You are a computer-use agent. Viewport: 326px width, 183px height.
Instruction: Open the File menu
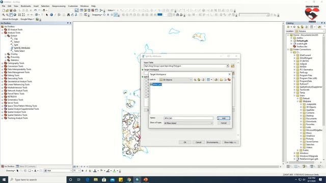4,6
